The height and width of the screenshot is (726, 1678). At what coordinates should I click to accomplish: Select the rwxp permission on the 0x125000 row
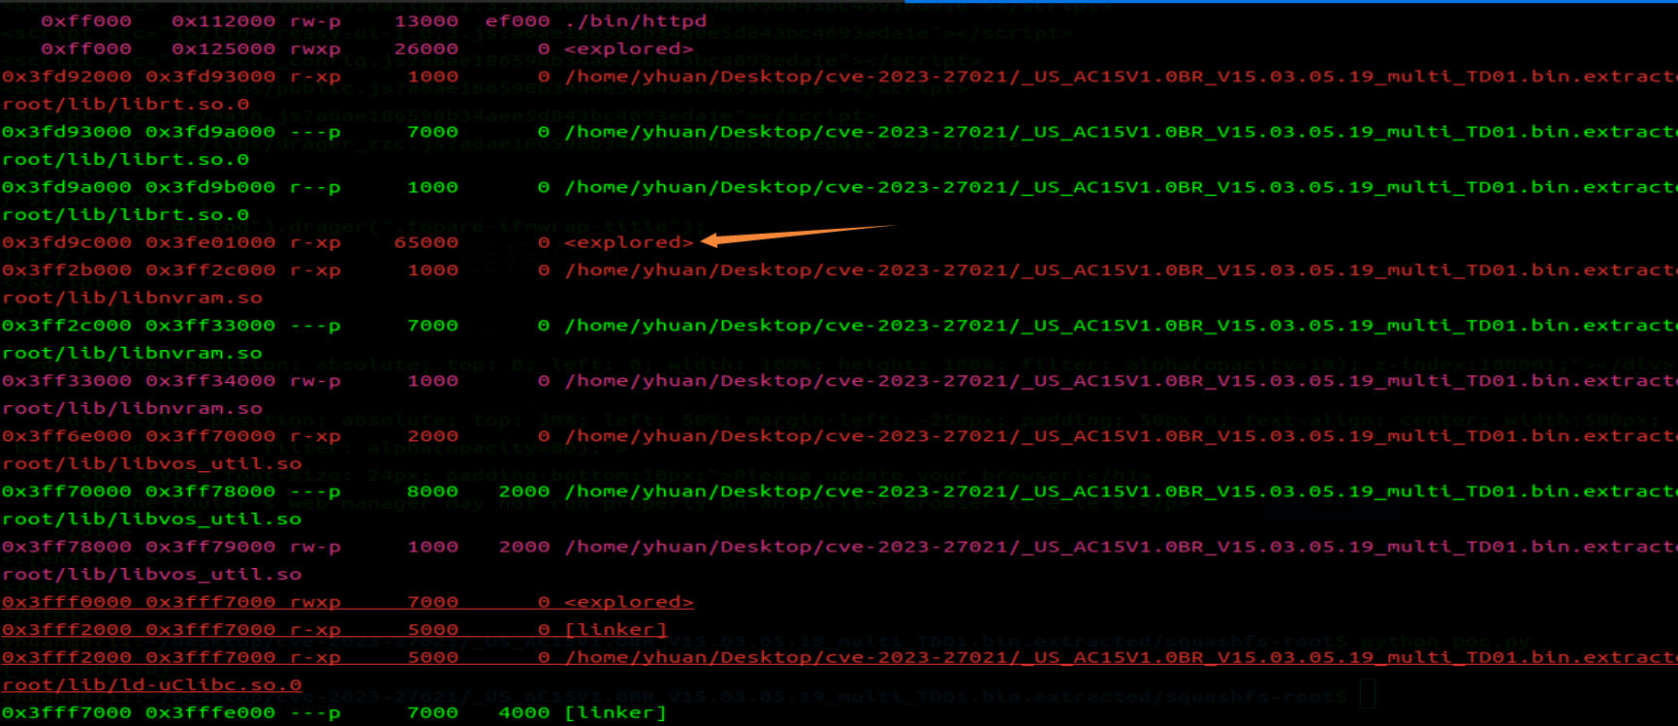click(315, 48)
